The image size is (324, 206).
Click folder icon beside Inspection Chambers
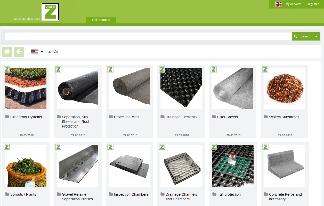(111, 194)
